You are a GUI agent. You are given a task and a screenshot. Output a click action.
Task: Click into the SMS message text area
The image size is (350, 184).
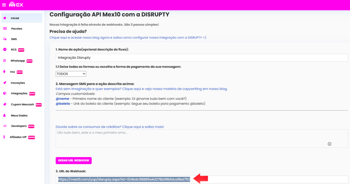pos(202,139)
